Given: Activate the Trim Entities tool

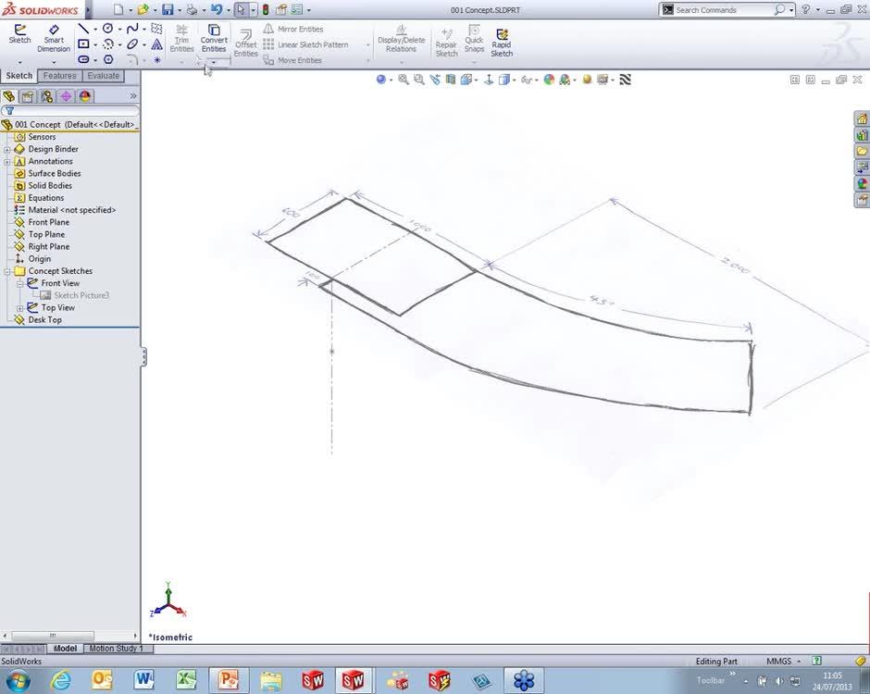Looking at the screenshot, I should point(181,40).
